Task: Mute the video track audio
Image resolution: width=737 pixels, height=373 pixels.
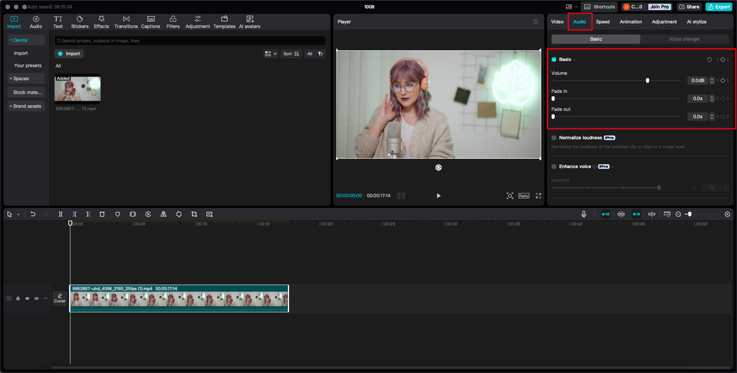Action: (36, 298)
